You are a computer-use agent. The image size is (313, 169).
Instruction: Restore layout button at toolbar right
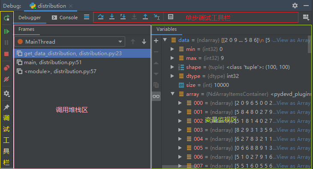(x=306, y=18)
